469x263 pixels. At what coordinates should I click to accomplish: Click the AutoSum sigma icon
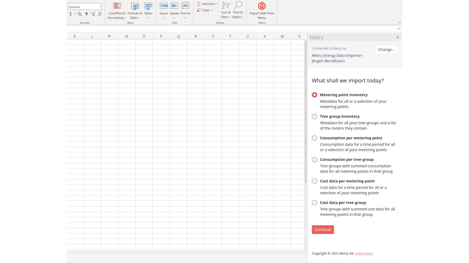coord(199,4)
